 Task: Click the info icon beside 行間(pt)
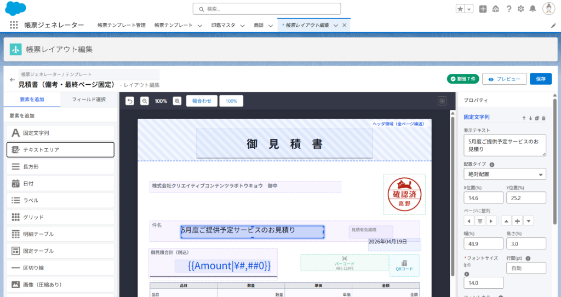click(x=528, y=258)
